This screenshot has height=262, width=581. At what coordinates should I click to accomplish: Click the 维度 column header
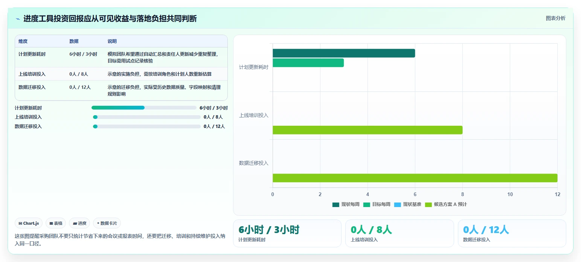tap(23, 41)
